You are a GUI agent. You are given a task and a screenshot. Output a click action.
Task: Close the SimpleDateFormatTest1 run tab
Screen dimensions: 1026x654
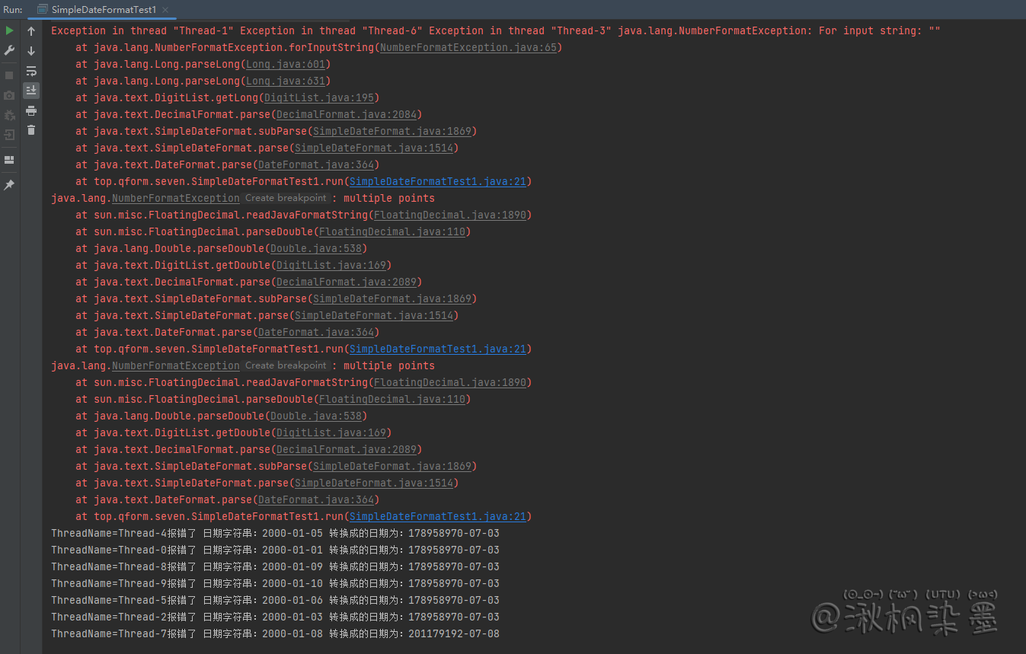(165, 10)
